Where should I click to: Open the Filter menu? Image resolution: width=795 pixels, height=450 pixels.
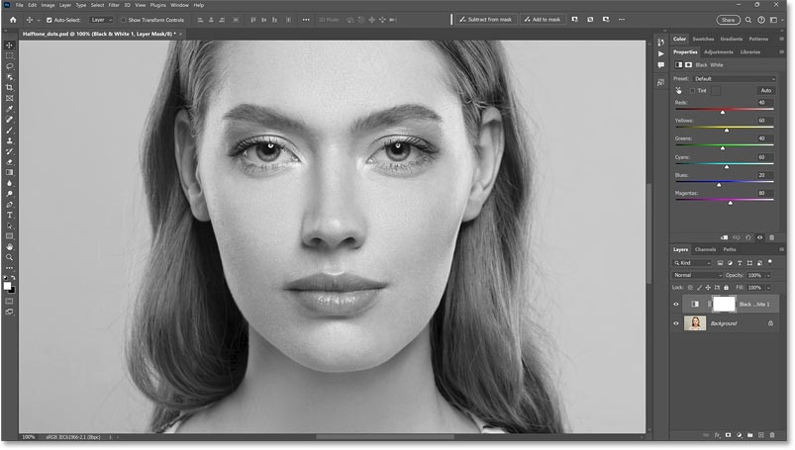(x=114, y=5)
